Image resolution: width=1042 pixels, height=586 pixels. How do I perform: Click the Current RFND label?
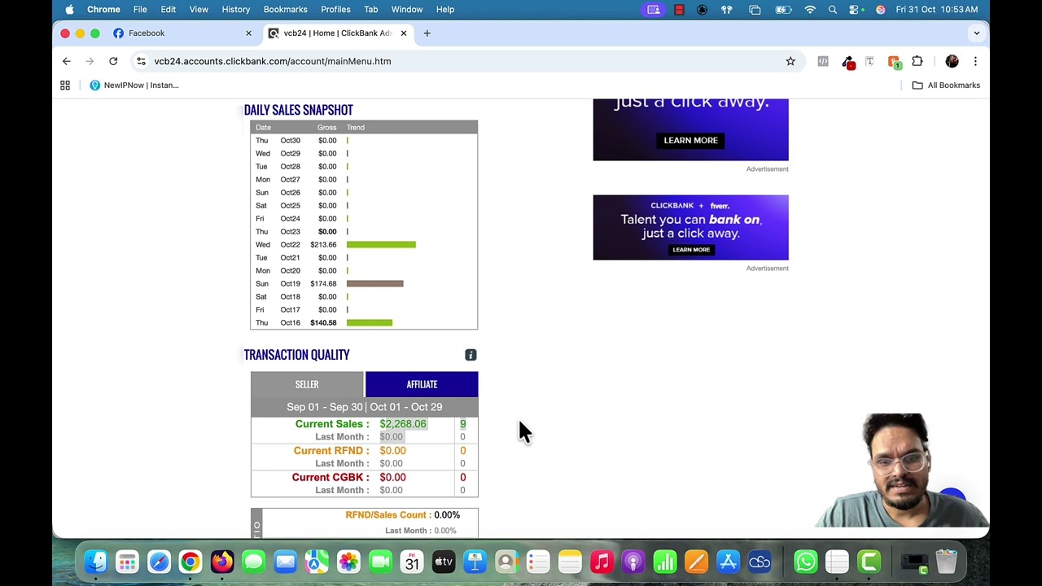click(331, 451)
